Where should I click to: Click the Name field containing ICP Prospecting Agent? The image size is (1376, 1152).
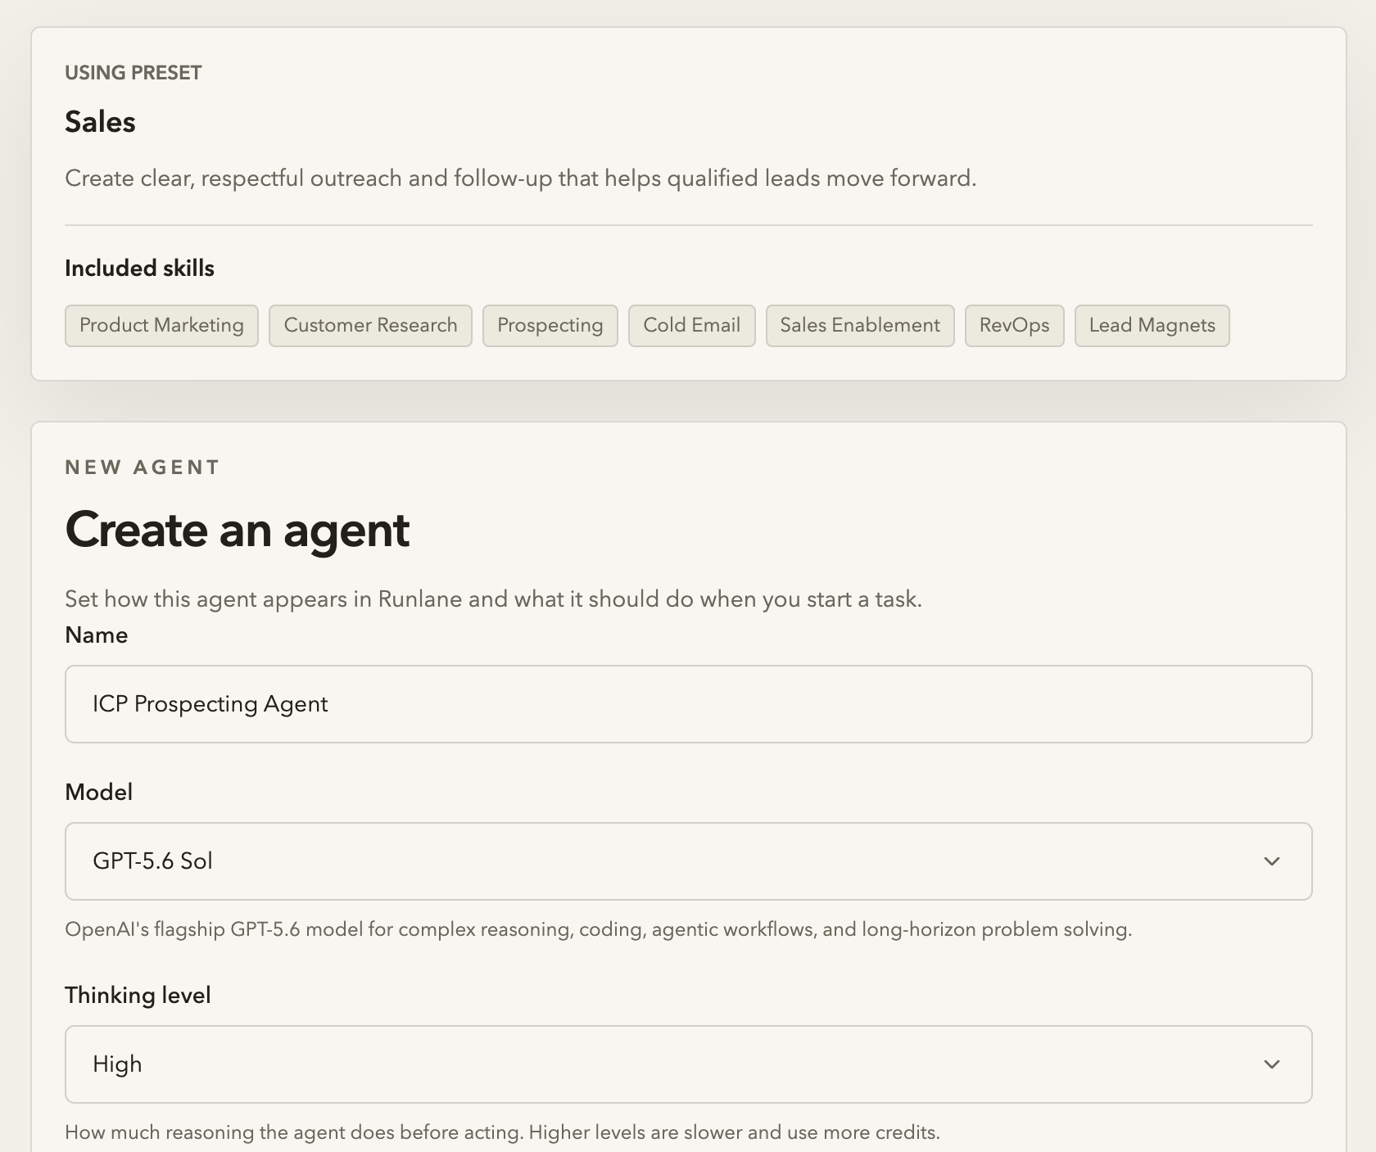[x=688, y=704]
